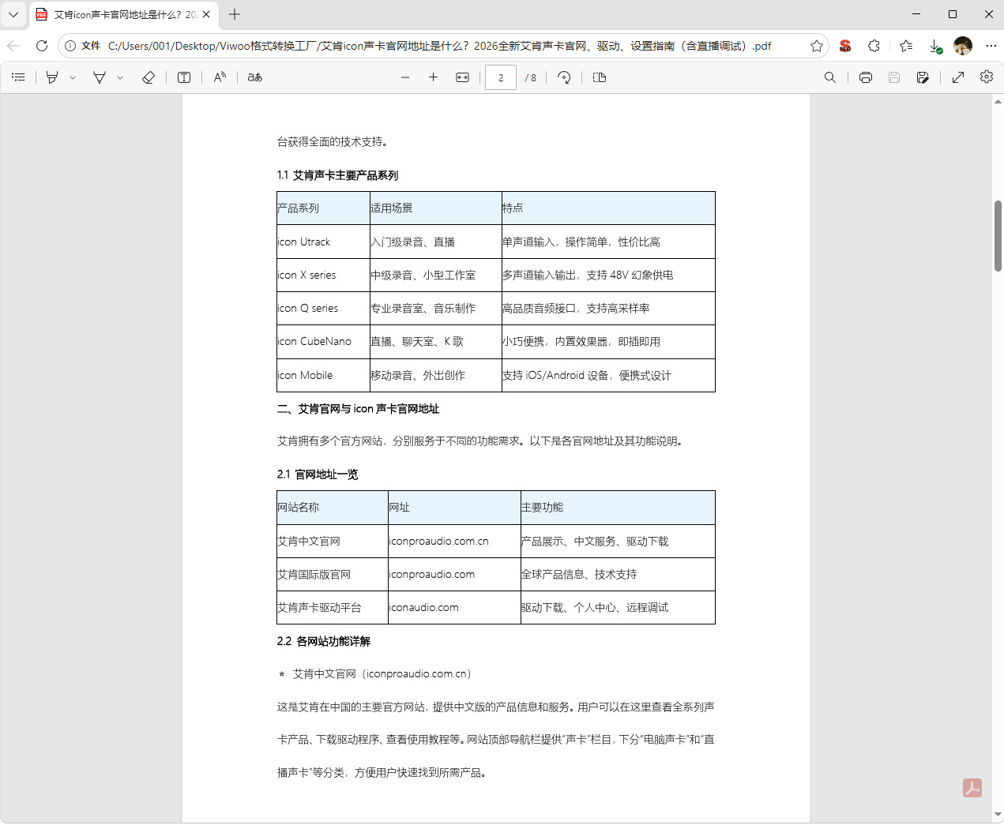Enter full screen mode
The width and height of the screenshot is (1004, 825).
(958, 77)
